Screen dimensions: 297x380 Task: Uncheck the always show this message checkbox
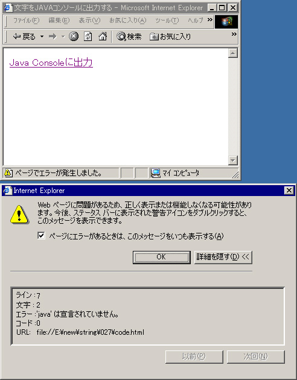pyautogui.click(x=41, y=235)
